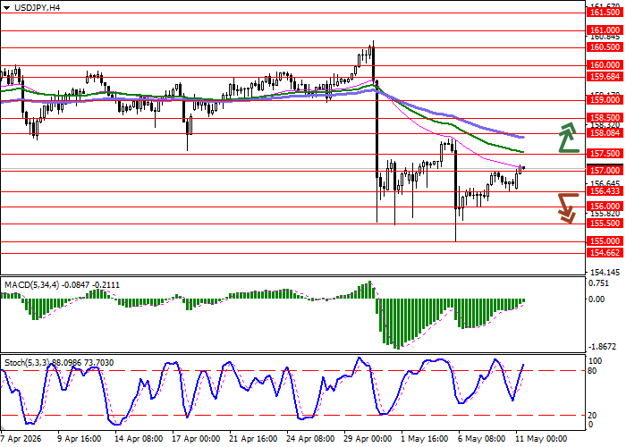Select the 159.684 price level label
This screenshot has width=626, height=447.
pos(605,77)
